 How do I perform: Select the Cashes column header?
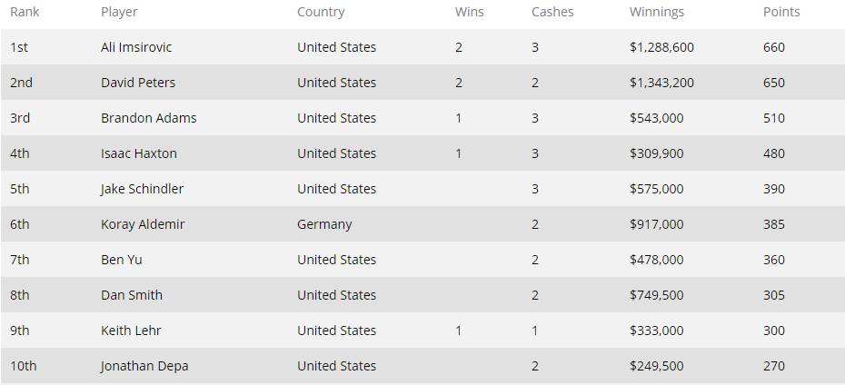tap(552, 12)
